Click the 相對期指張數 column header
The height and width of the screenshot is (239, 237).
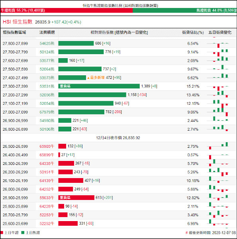(x=119, y=32)
